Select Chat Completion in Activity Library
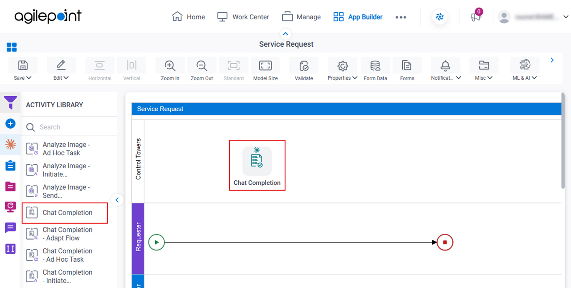The height and width of the screenshot is (288, 571). tap(65, 213)
